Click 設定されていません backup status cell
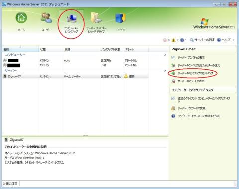This screenshot has width=239, height=189. (x=111, y=76)
